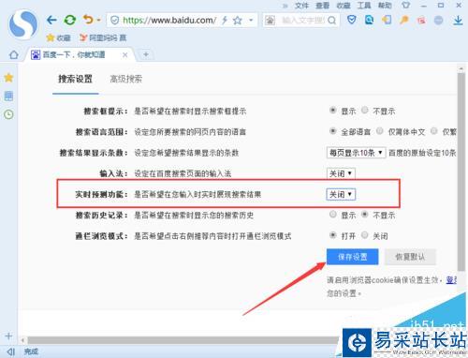The image size is (468, 358).
Task: Click the round blue chat icon in the toolbar
Action: 439,21
